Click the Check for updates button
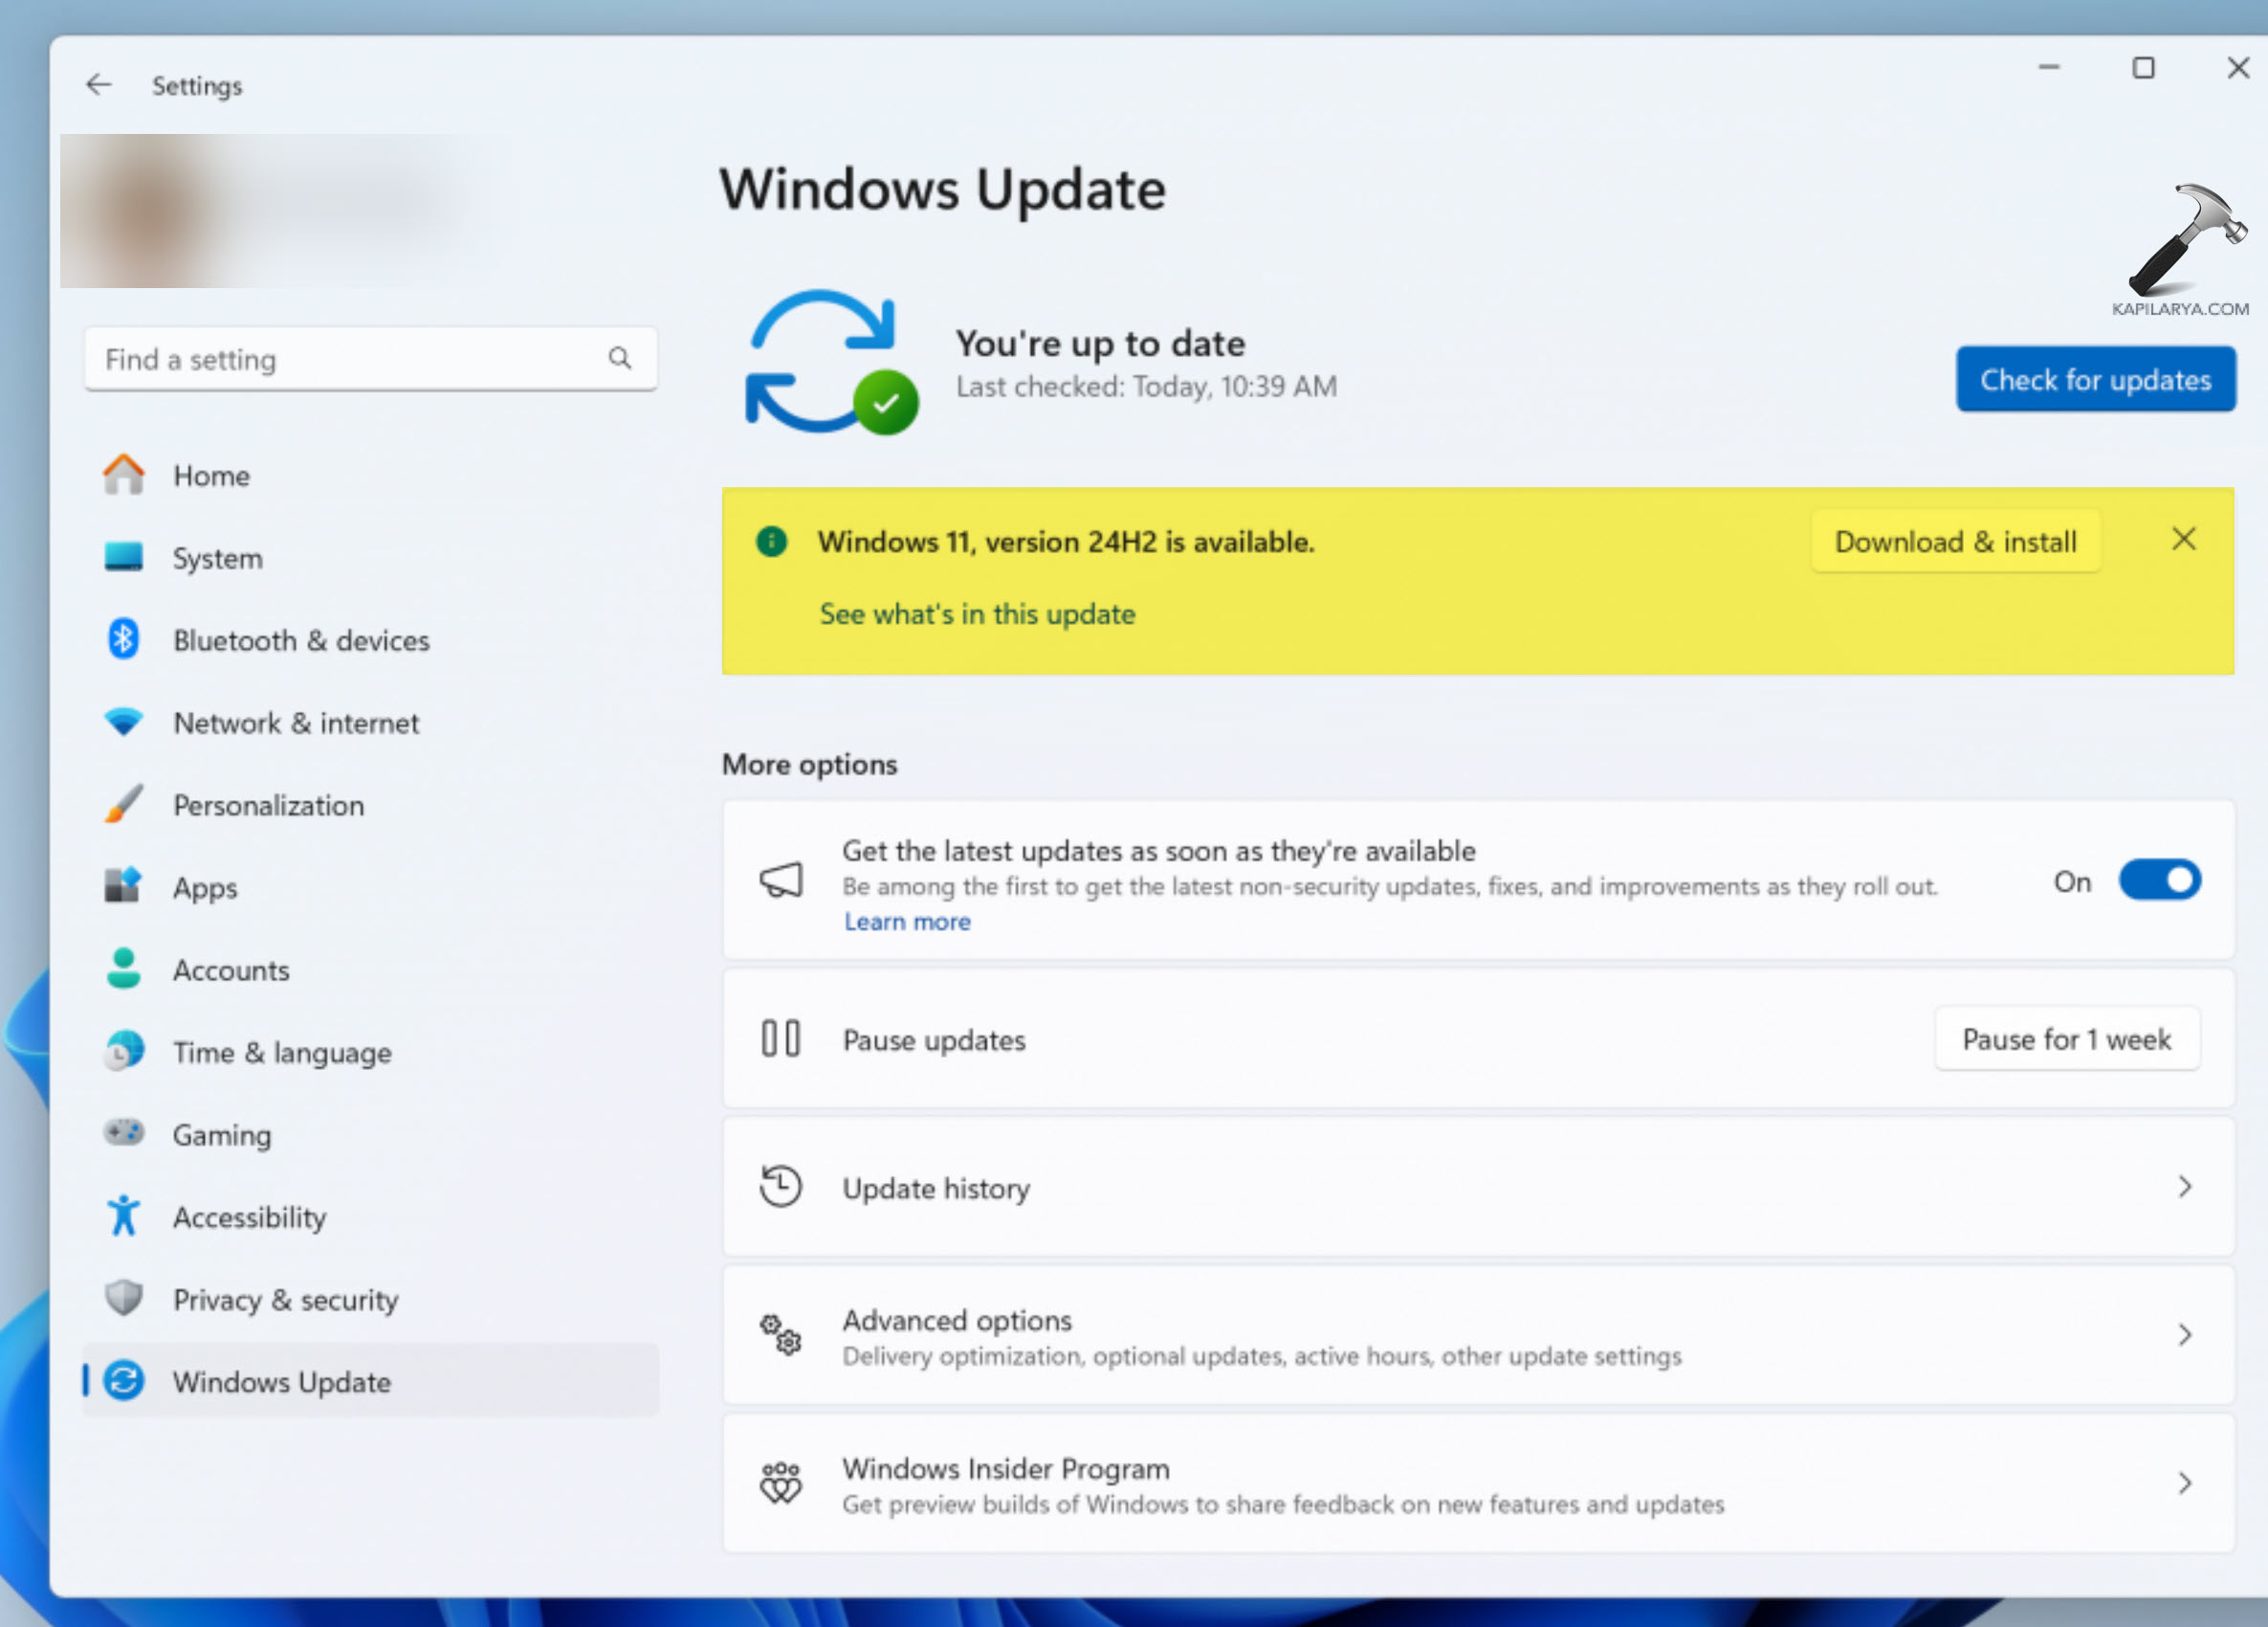Screen dimensions: 2268x1627 pos(2095,379)
